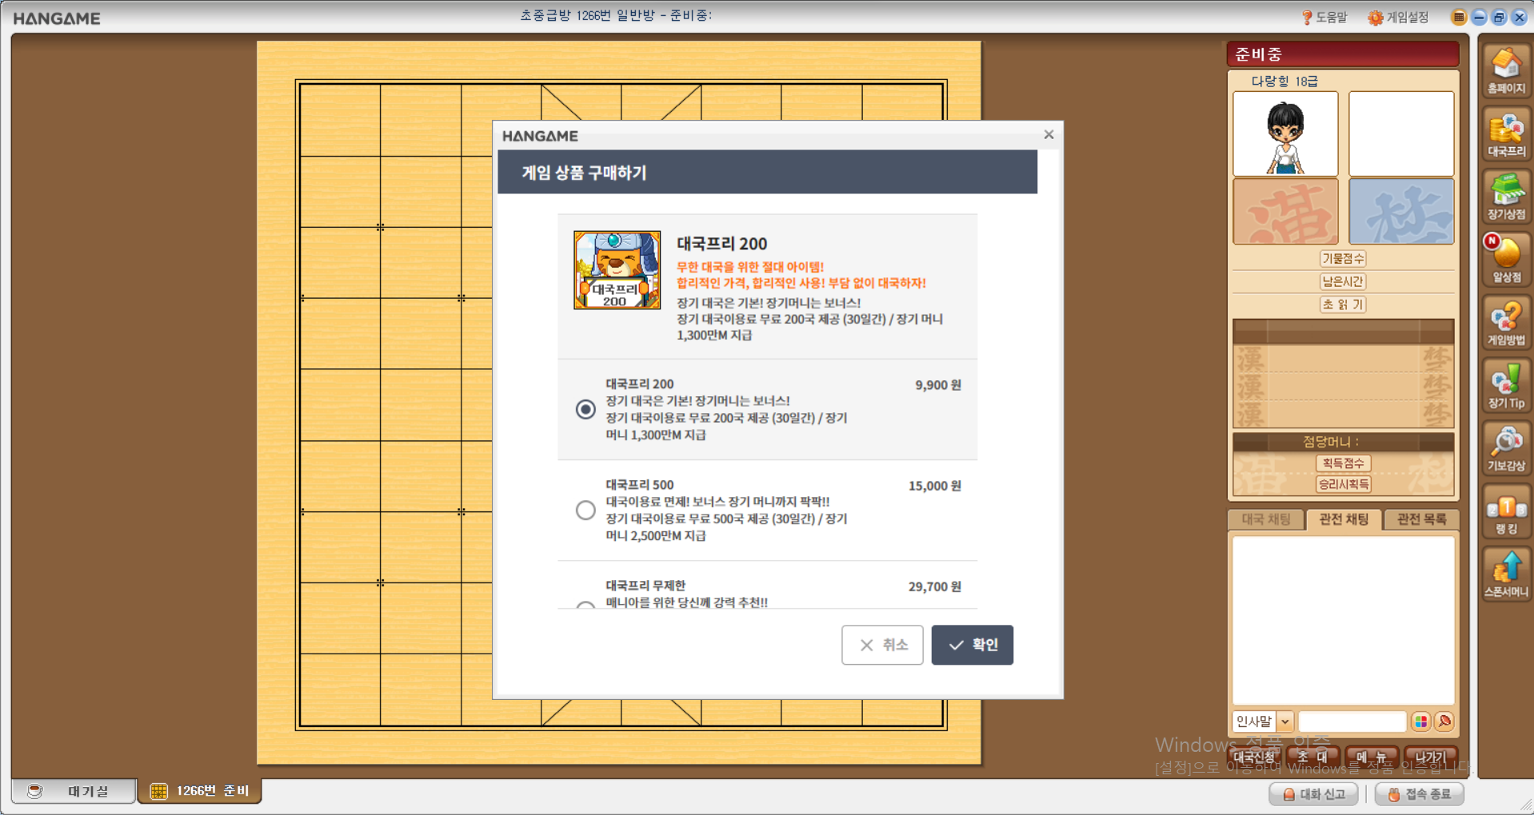1534x815 pixels.
Task: Click the colorful emoticon button beside chat input
Action: pyautogui.click(x=1420, y=722)
